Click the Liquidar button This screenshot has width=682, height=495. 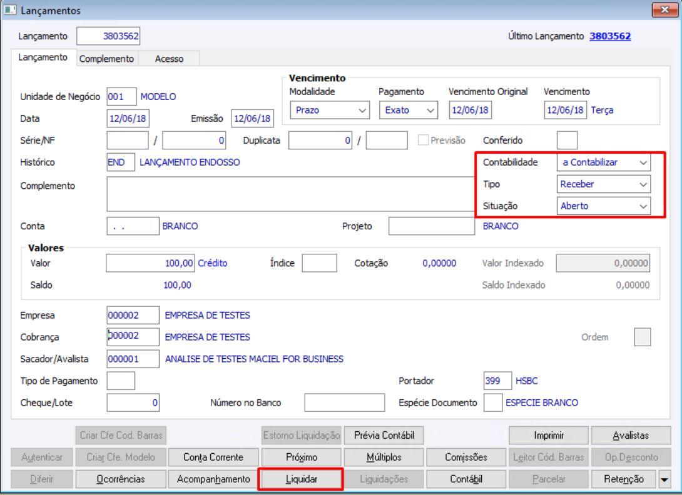(x=302, y=479)
